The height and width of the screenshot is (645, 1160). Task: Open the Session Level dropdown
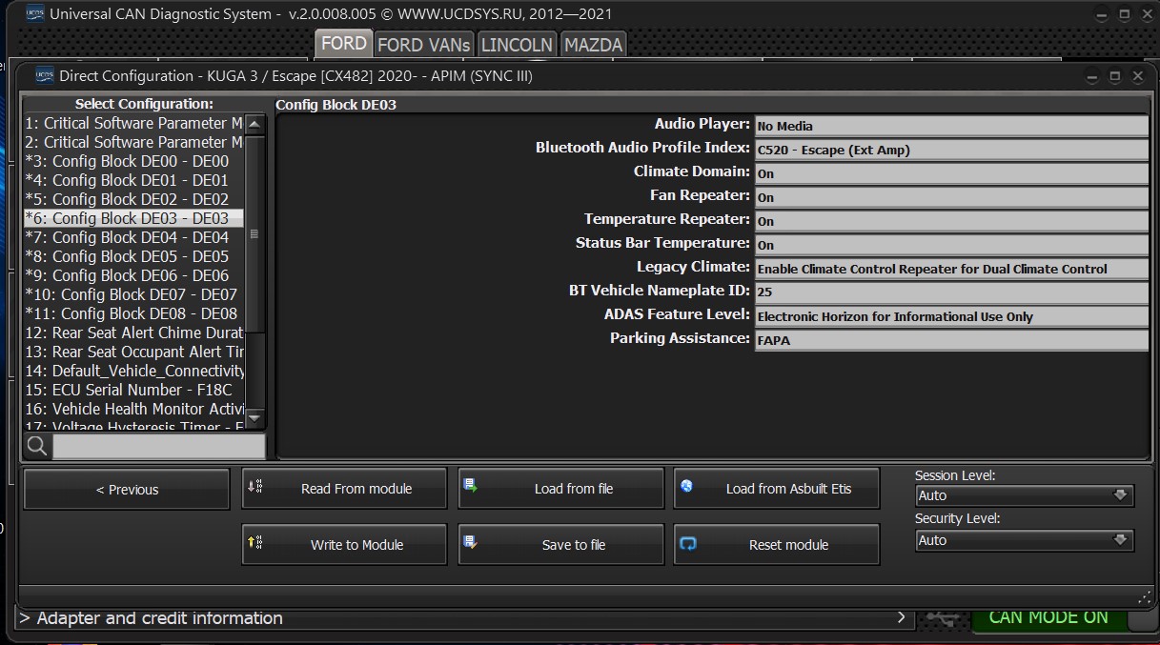1024,495
